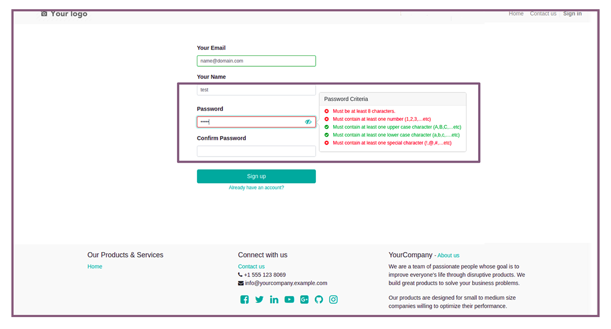The width and height of the screenshot is (611, 329).
Task: Open the Twitter social icon
Action: coord(259,299)
